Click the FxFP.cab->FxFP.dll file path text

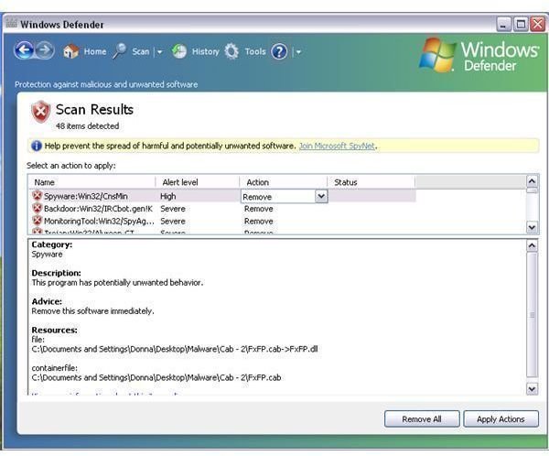[175, 349]
